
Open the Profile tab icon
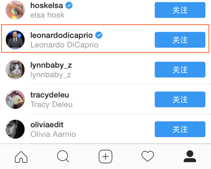coord(190,156)
